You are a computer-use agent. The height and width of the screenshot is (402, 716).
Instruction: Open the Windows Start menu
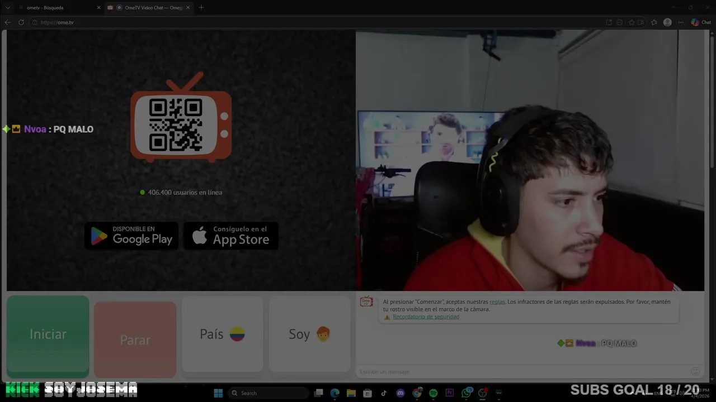click(218, 393)
